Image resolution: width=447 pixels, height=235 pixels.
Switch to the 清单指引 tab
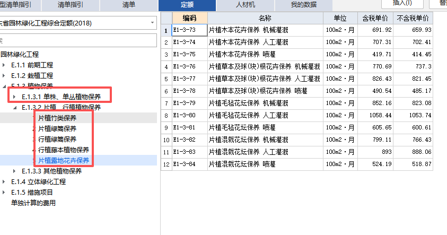pos(70,5)
